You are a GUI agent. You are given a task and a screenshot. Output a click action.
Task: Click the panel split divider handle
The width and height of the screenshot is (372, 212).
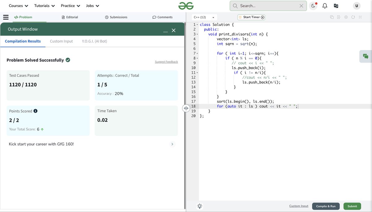186,108
